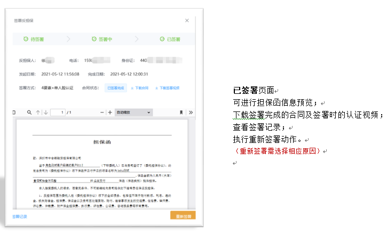Zoom out with the minus icon
Screen dimensions: 387x240
102,113
